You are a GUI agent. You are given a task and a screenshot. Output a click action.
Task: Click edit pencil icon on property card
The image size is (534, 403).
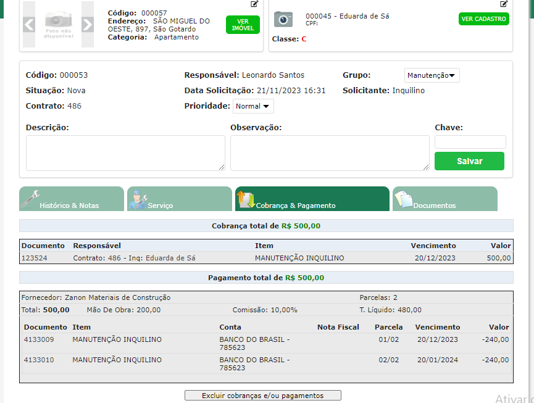click(254, 4)
